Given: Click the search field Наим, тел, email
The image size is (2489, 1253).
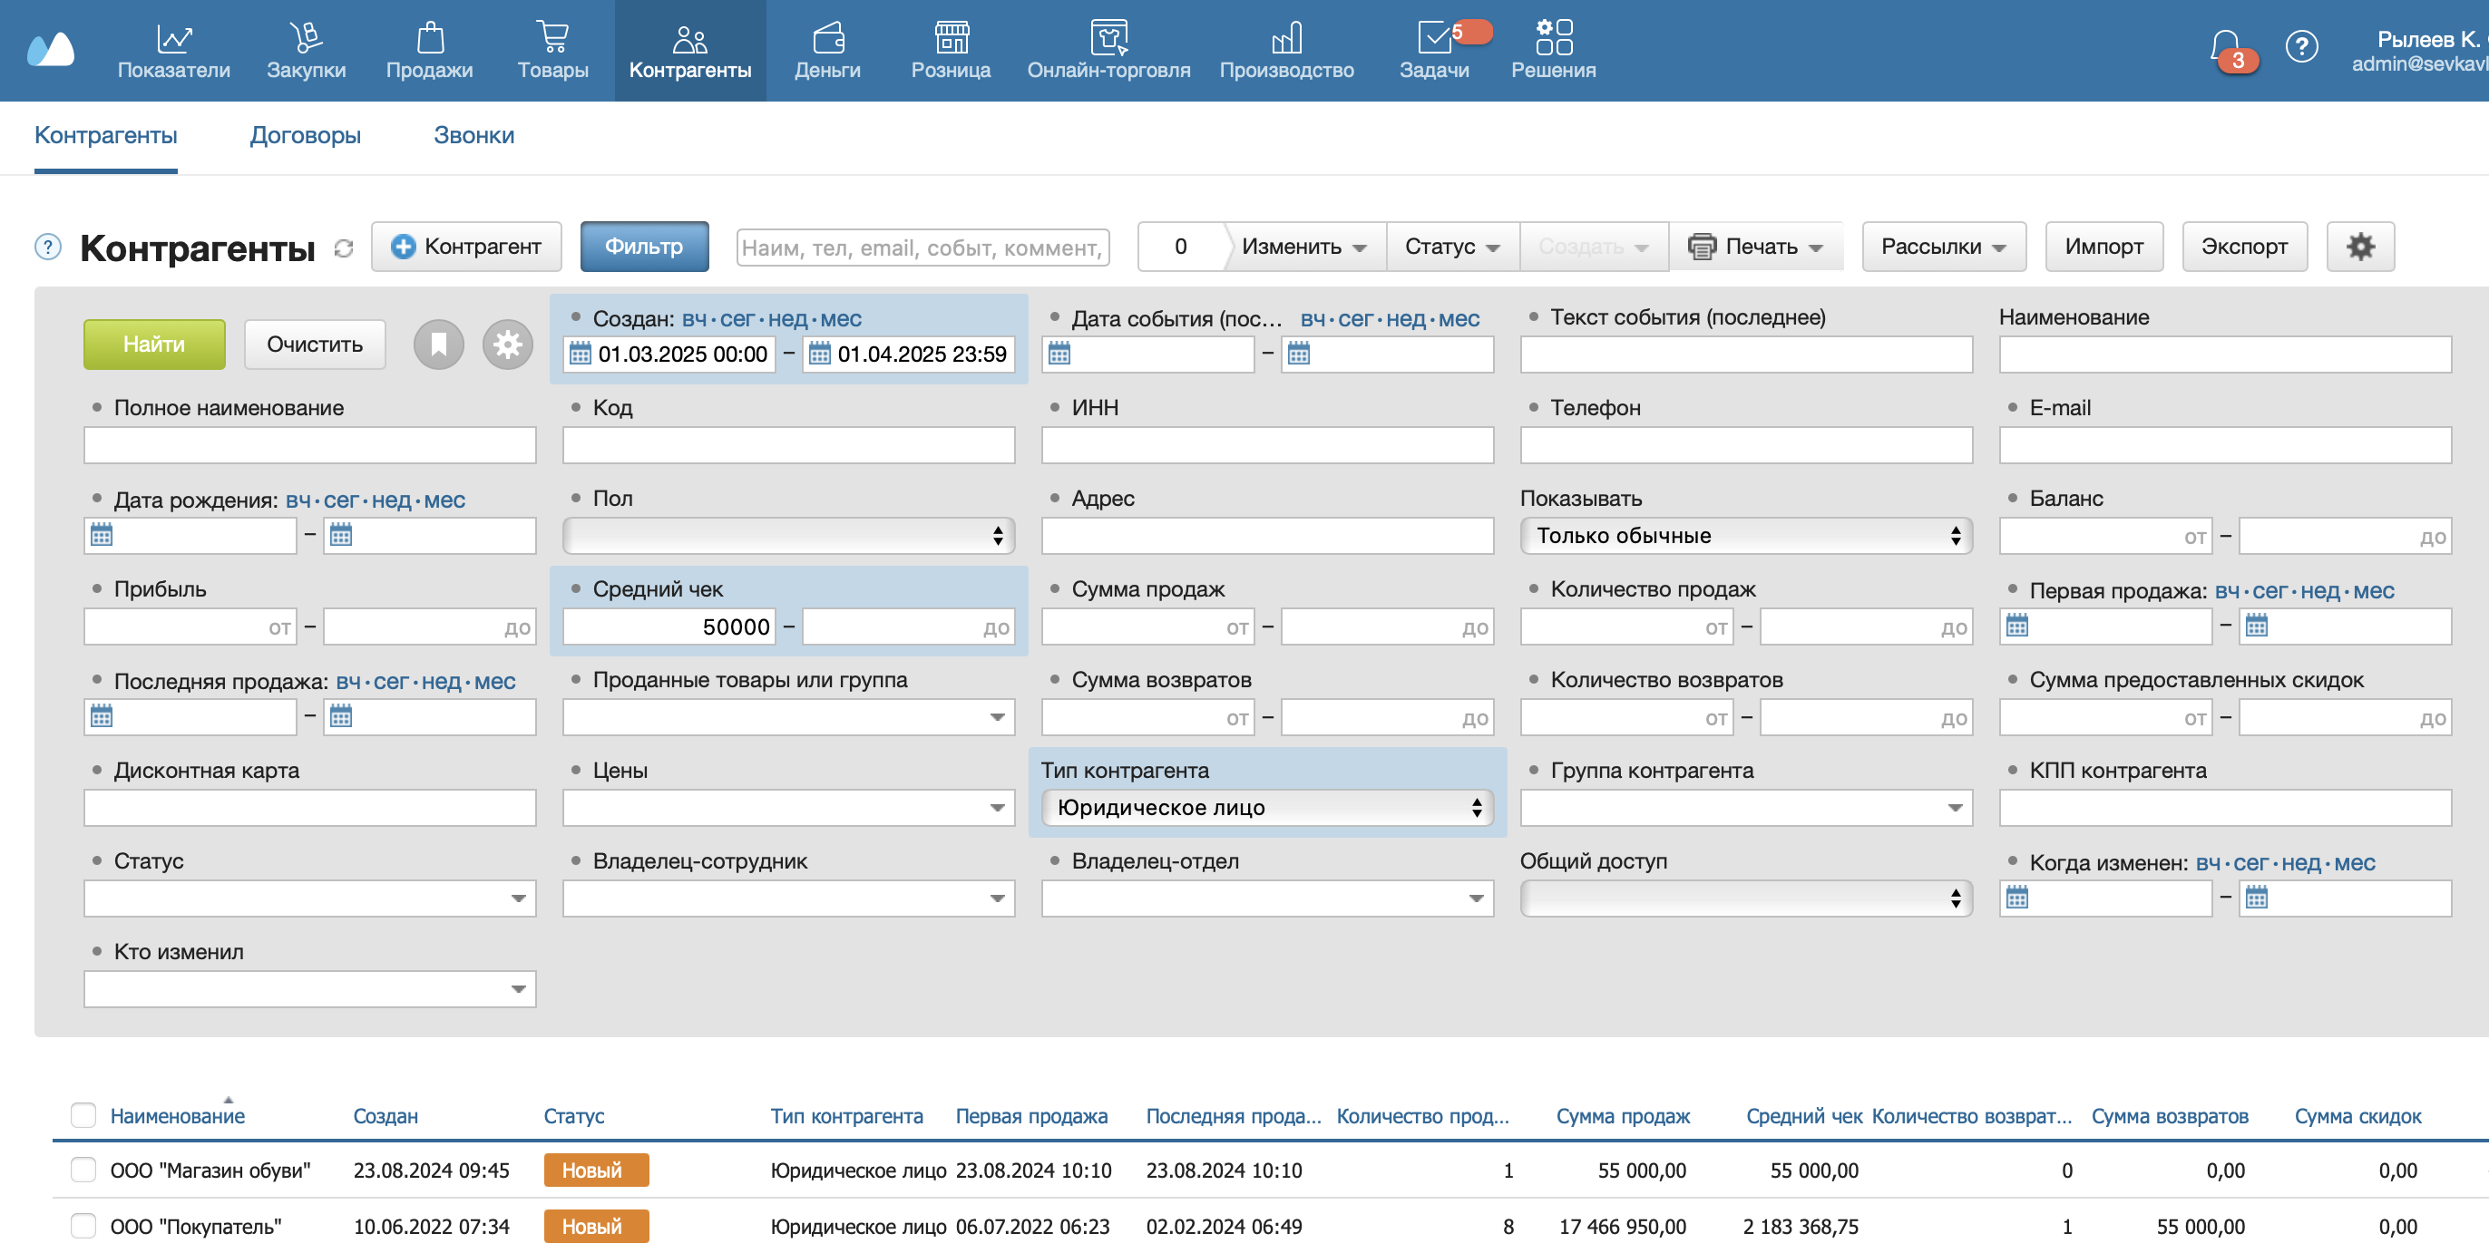Looking at the screenshot, I should click(922, 248).
